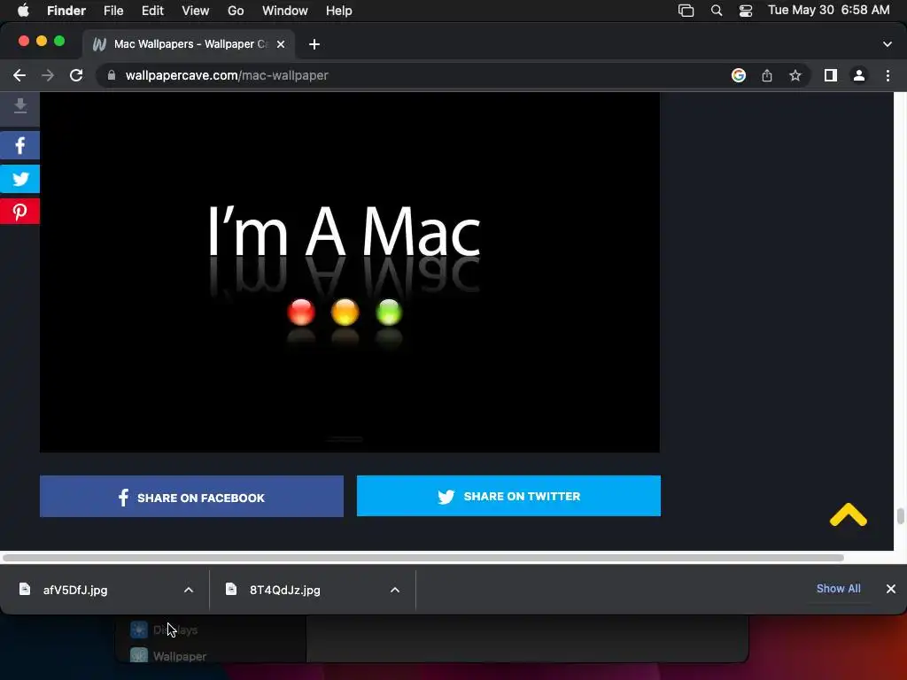Share via Pinterest sidebar icon
The width and height of the screenshot is (907, 680).
click(20, 212)
